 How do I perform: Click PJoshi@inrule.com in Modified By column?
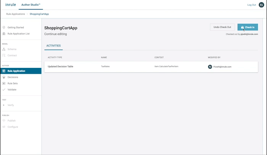[222, 67]
